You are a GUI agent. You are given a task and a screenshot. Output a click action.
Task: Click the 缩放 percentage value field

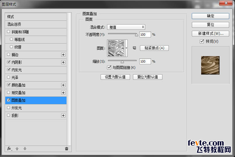tap(145, 61)
